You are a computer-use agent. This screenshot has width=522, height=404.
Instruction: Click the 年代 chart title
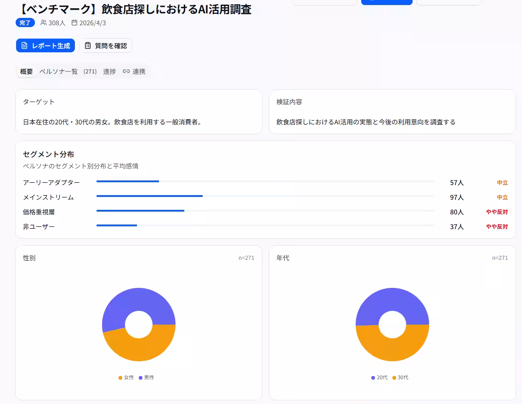[x=283, y=258]
